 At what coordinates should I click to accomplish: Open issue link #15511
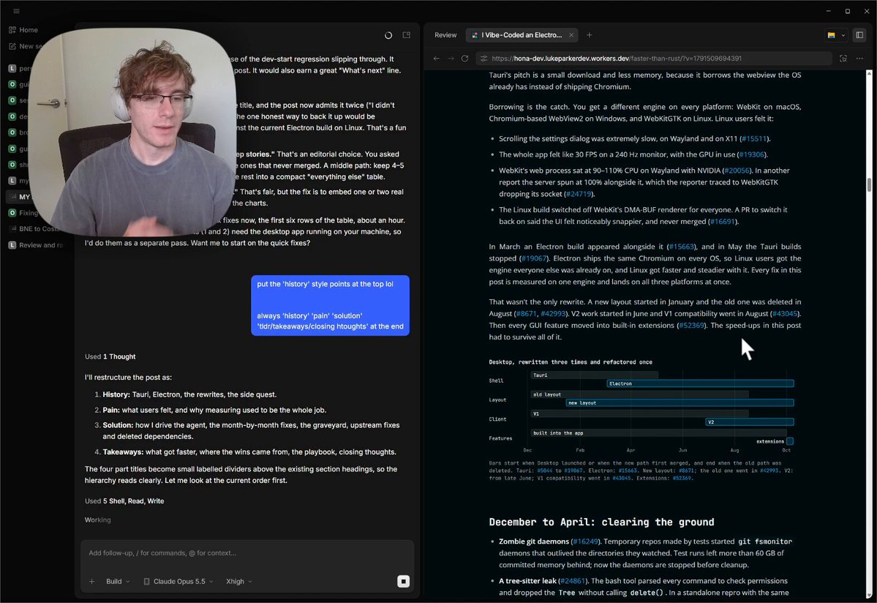(754, 139)
